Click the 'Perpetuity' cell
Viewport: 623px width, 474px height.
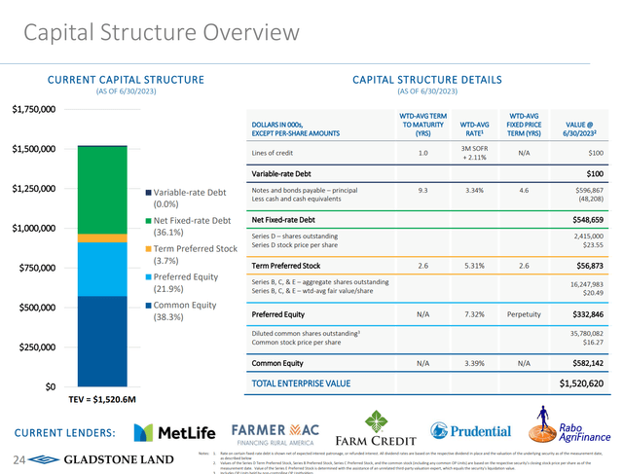(x=524, y=314)
